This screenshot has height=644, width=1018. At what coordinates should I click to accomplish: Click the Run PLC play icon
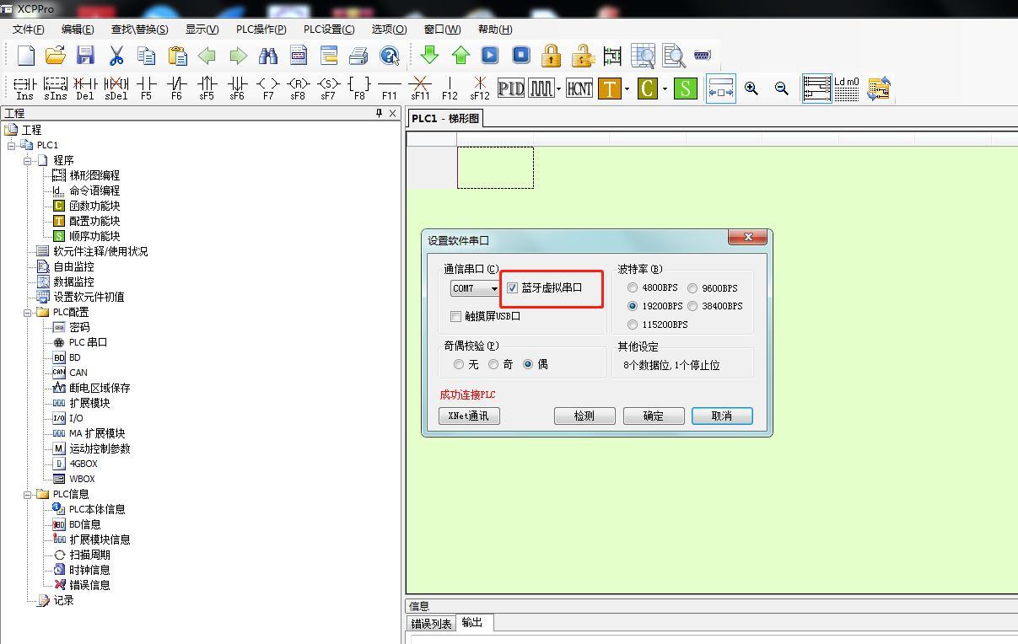(490, 56)
